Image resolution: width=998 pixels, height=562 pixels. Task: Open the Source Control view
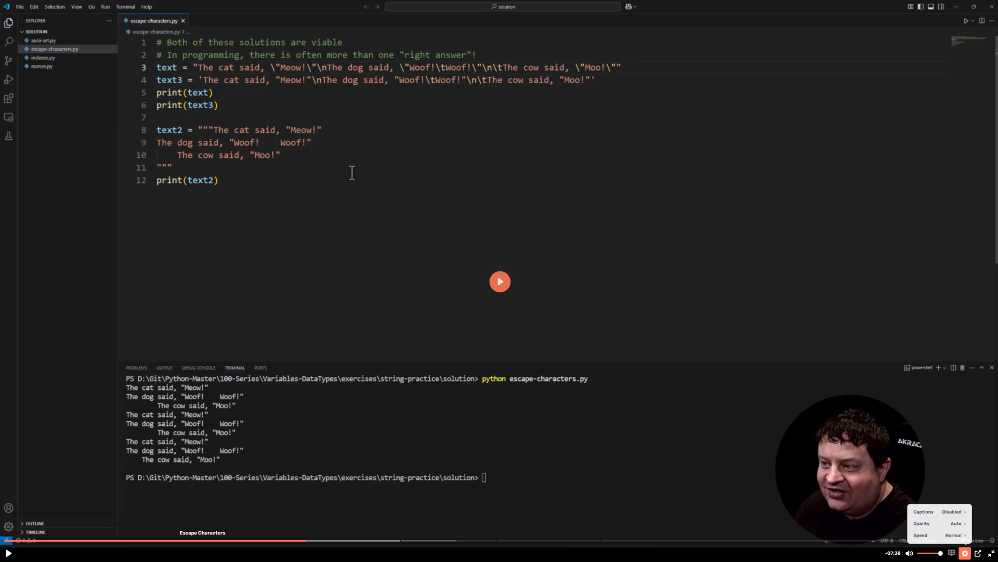8,60
